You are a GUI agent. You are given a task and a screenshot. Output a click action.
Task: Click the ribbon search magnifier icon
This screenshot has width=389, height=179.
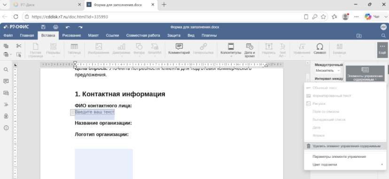click(383, 36)
